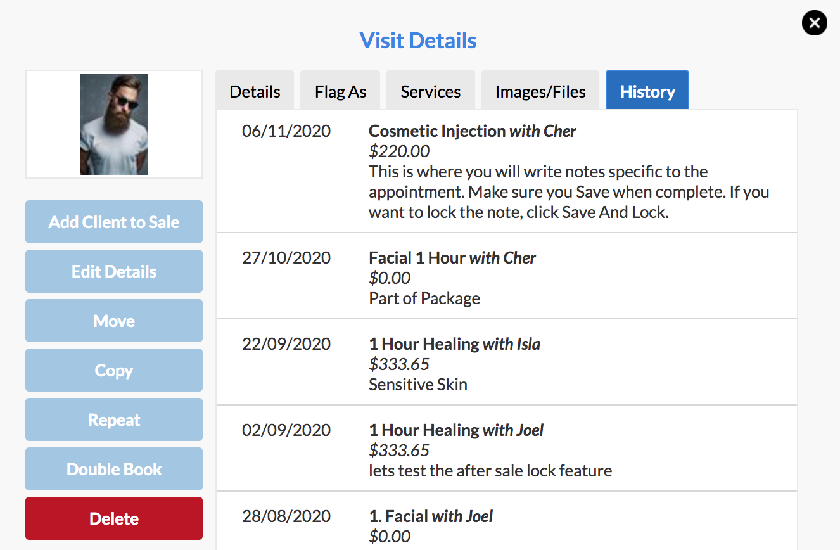Click the Edit Details button
The image size is (840, 550).
pyautogui.click(x=114, y=271)
